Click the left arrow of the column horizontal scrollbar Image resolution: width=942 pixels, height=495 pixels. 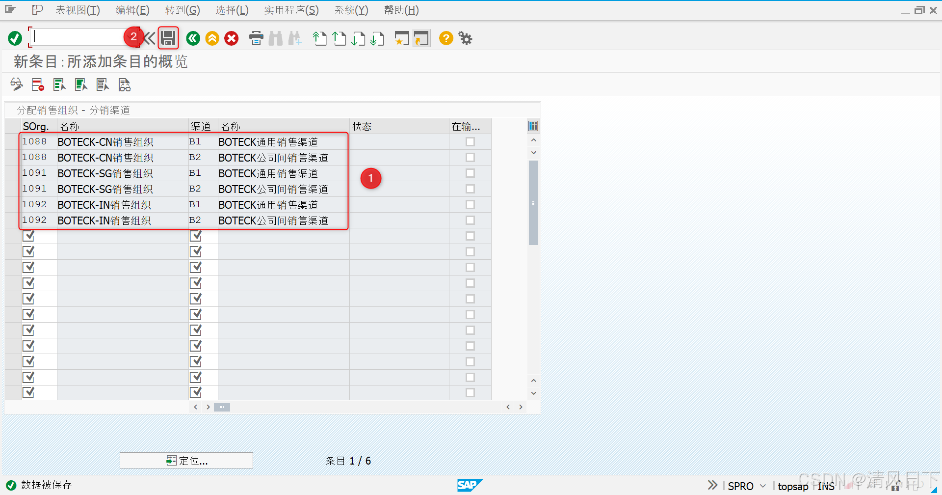point(196,407)
